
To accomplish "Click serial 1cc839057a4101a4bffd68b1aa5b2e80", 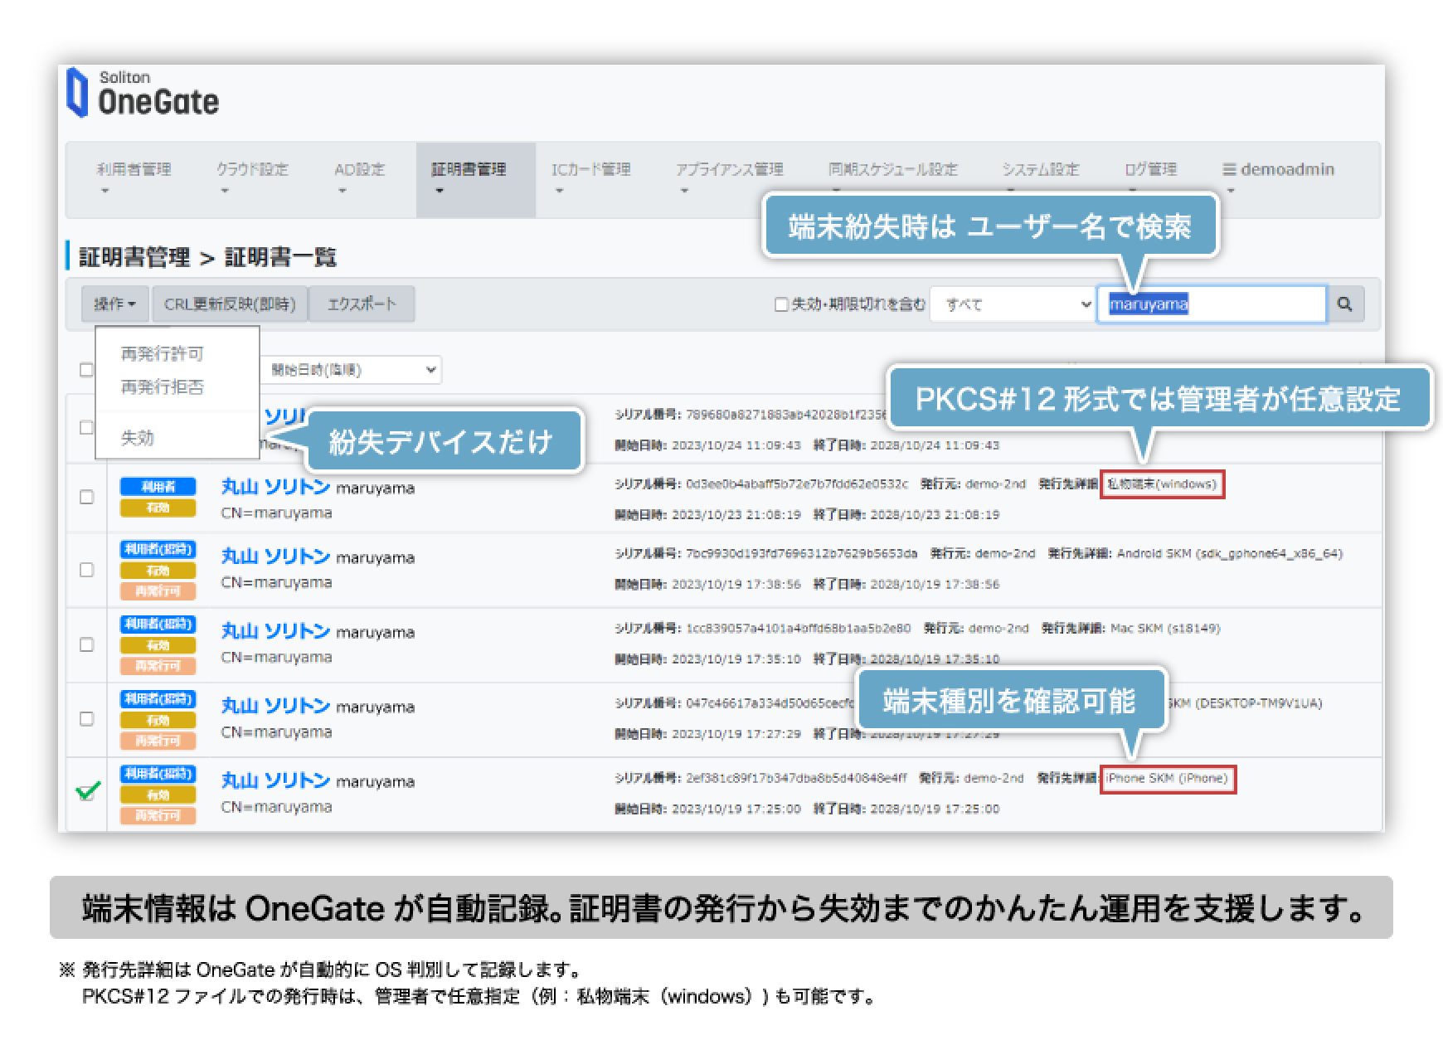I will tap(798, 629).
